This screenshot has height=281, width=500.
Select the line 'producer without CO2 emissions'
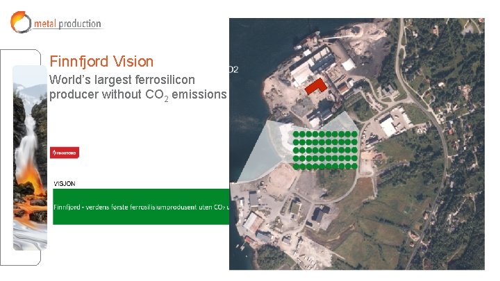[x=137, y=95]
